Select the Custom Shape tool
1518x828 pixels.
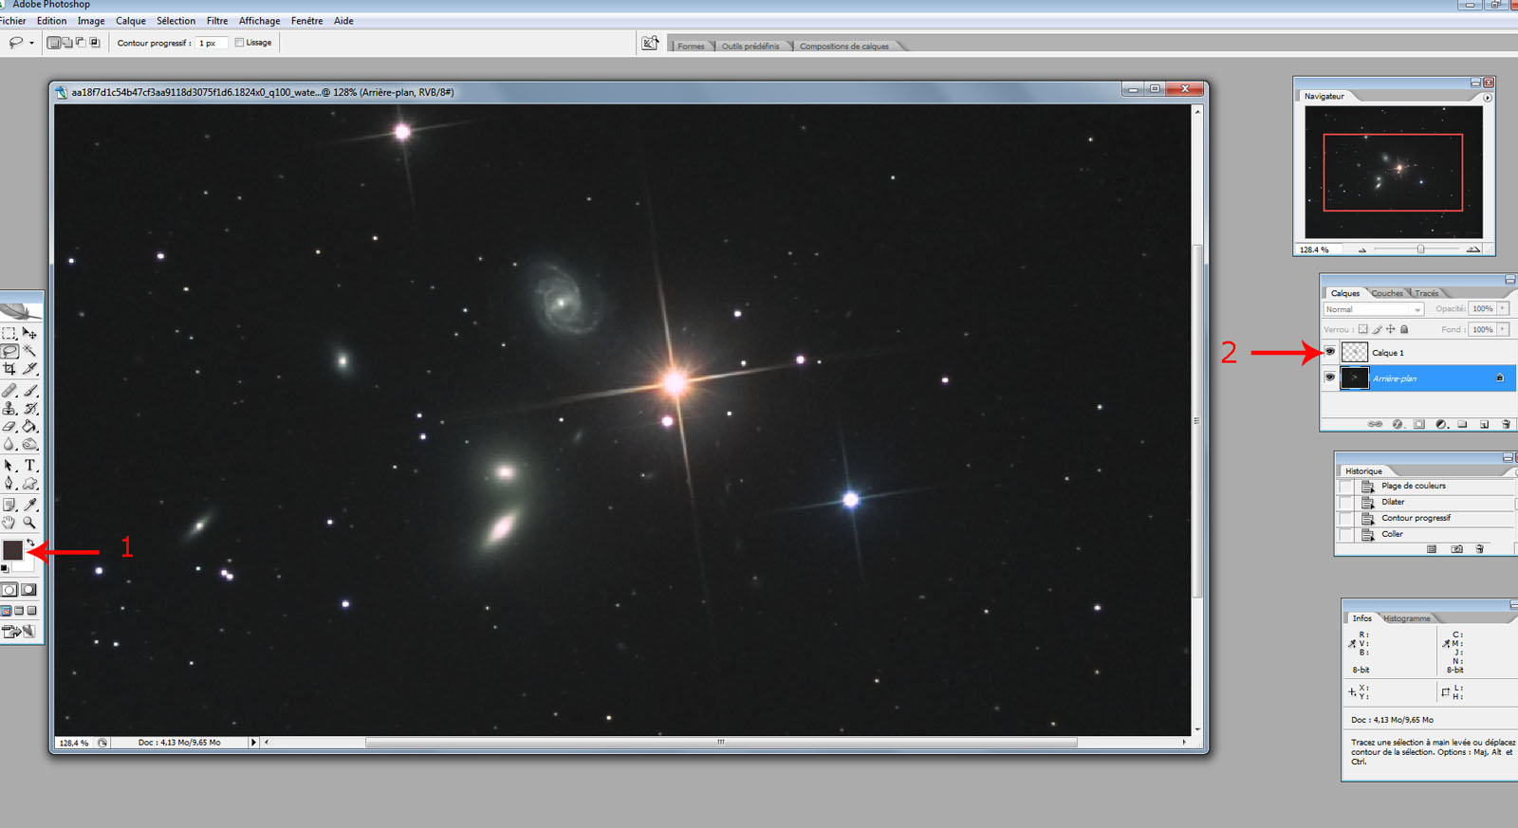[30, 484]
